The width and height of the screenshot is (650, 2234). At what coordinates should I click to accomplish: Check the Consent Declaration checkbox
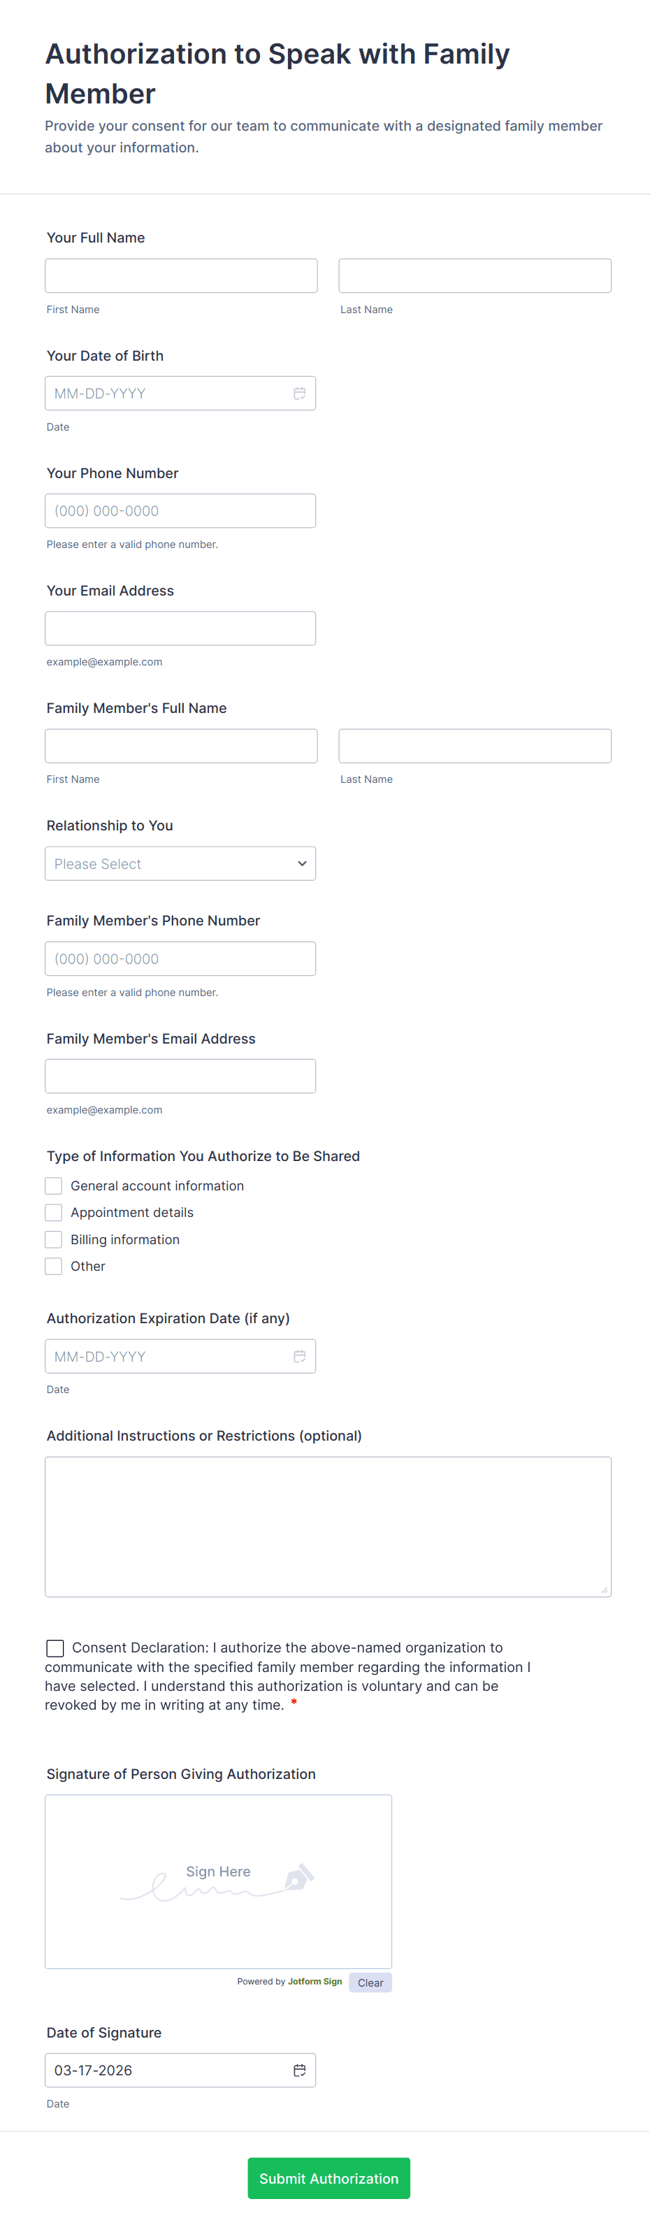55,1648
